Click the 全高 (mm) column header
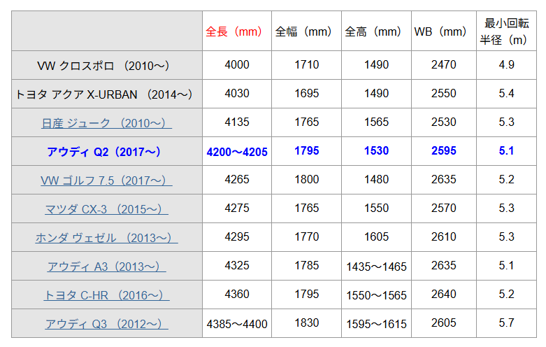The height and width of the screenshot is (347, 546). tap(373, 31)
